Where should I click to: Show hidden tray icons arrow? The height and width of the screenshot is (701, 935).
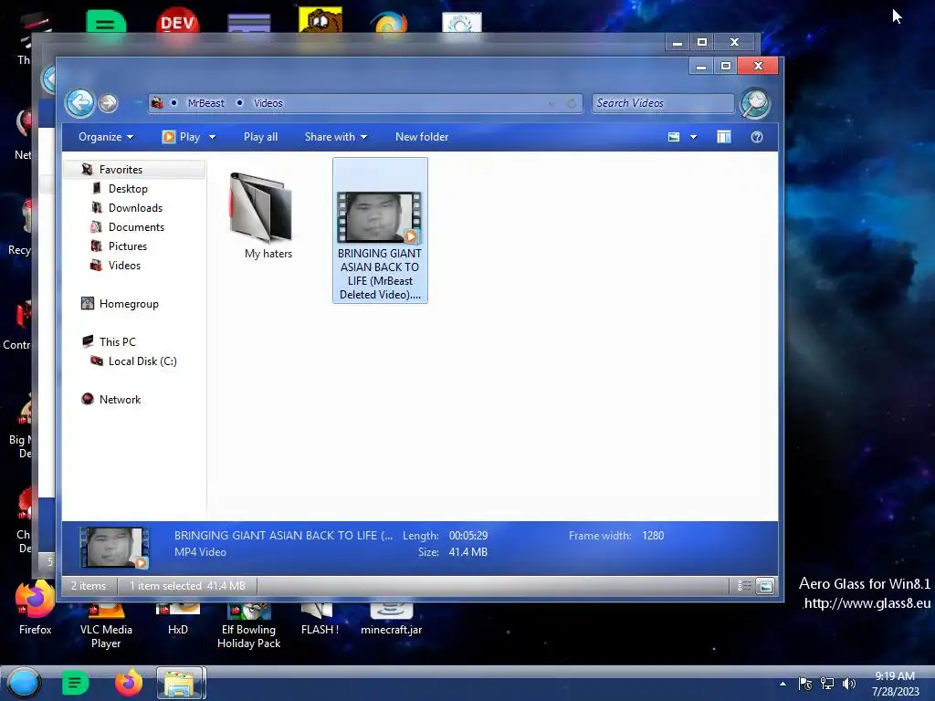(x=783, y=684)
